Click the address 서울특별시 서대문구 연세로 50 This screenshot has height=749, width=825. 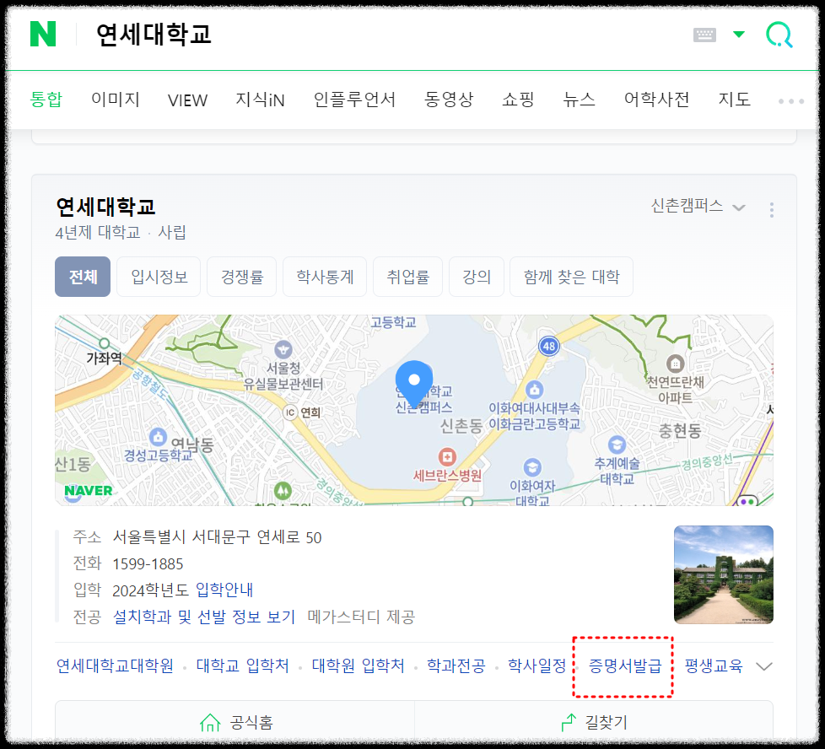pyautogui.click(x=217, y=537)
